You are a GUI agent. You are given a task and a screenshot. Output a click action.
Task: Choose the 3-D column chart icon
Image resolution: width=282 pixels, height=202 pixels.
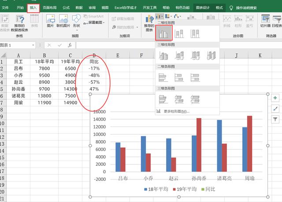click(211, 56)
